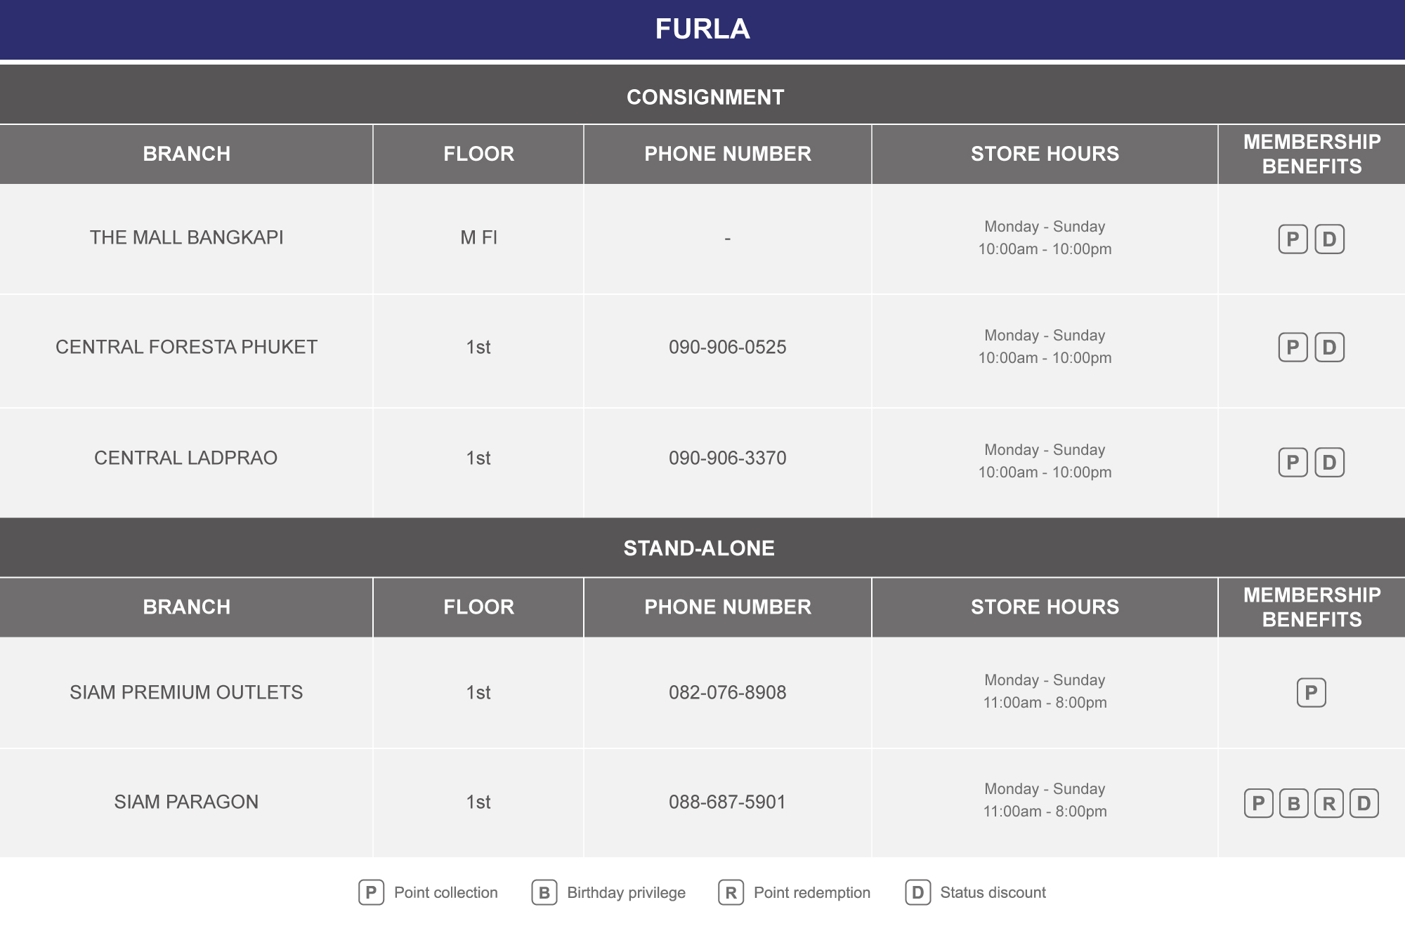Click the P icon for Siam Premium Outlets
The height and width of the screenshot is (926, 1405).
click(x=1311, y=693)
